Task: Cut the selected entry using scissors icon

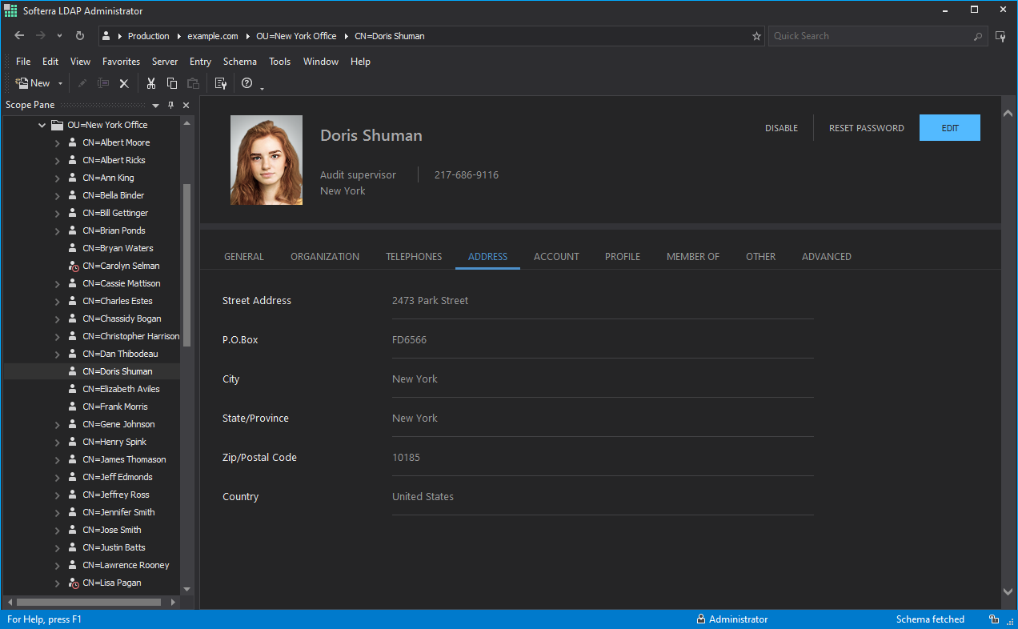Action: (x=151, y=82)
